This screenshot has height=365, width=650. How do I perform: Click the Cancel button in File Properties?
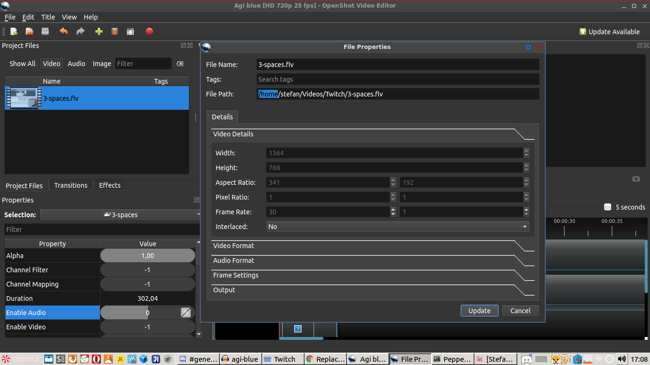point(520,311)
